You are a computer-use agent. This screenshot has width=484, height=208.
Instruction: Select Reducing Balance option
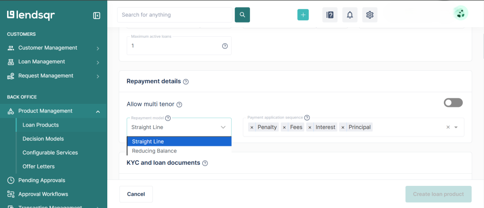pyautogui.click(x=155, y=151)
